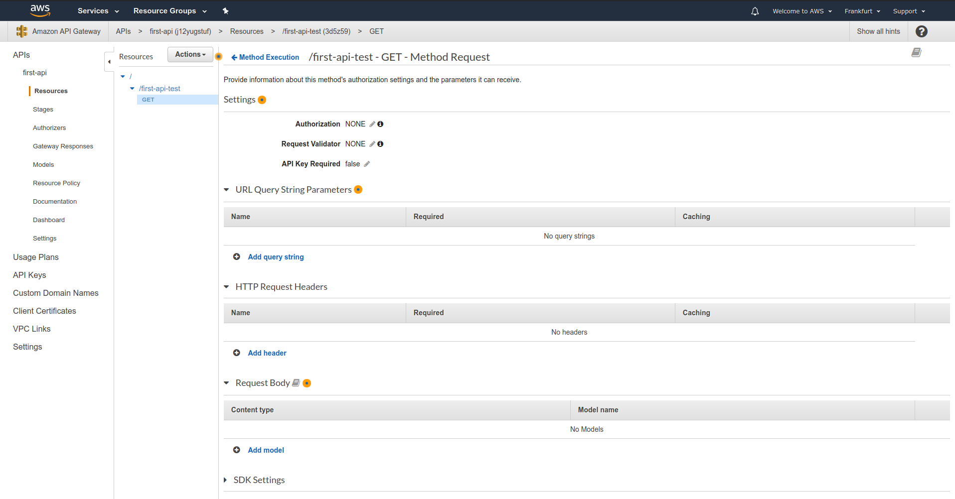Open Usage Plans
Image resolution: width=955 pixels, height=499 pixels.
[x=36, y=257]
